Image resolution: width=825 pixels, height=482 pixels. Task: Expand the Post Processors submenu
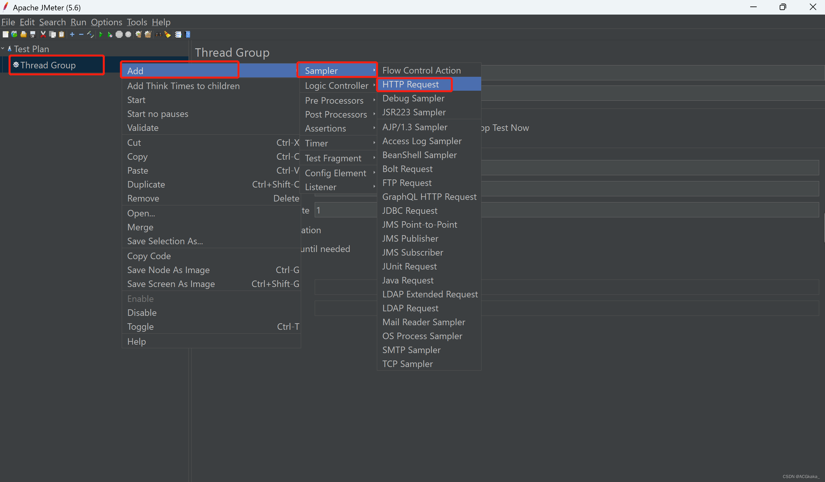coord(338,114)
